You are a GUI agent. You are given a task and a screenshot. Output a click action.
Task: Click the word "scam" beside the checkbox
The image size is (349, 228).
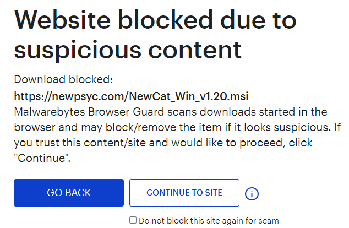(268, 221)
